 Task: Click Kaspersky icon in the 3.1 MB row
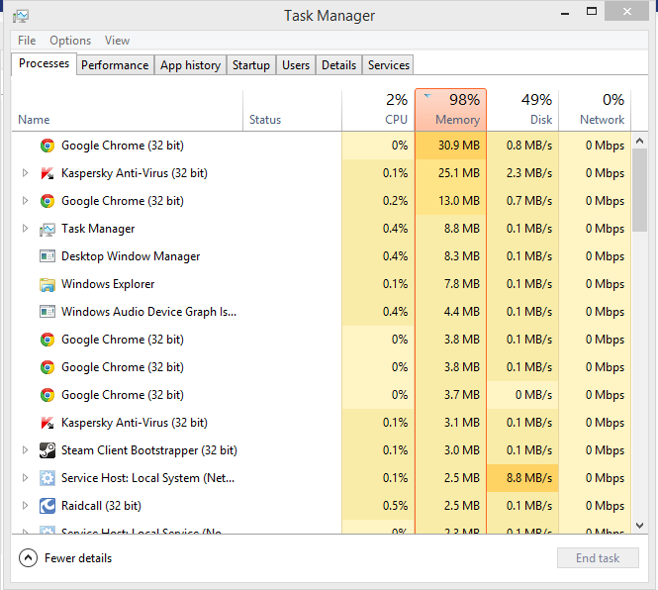pos(47,423)
